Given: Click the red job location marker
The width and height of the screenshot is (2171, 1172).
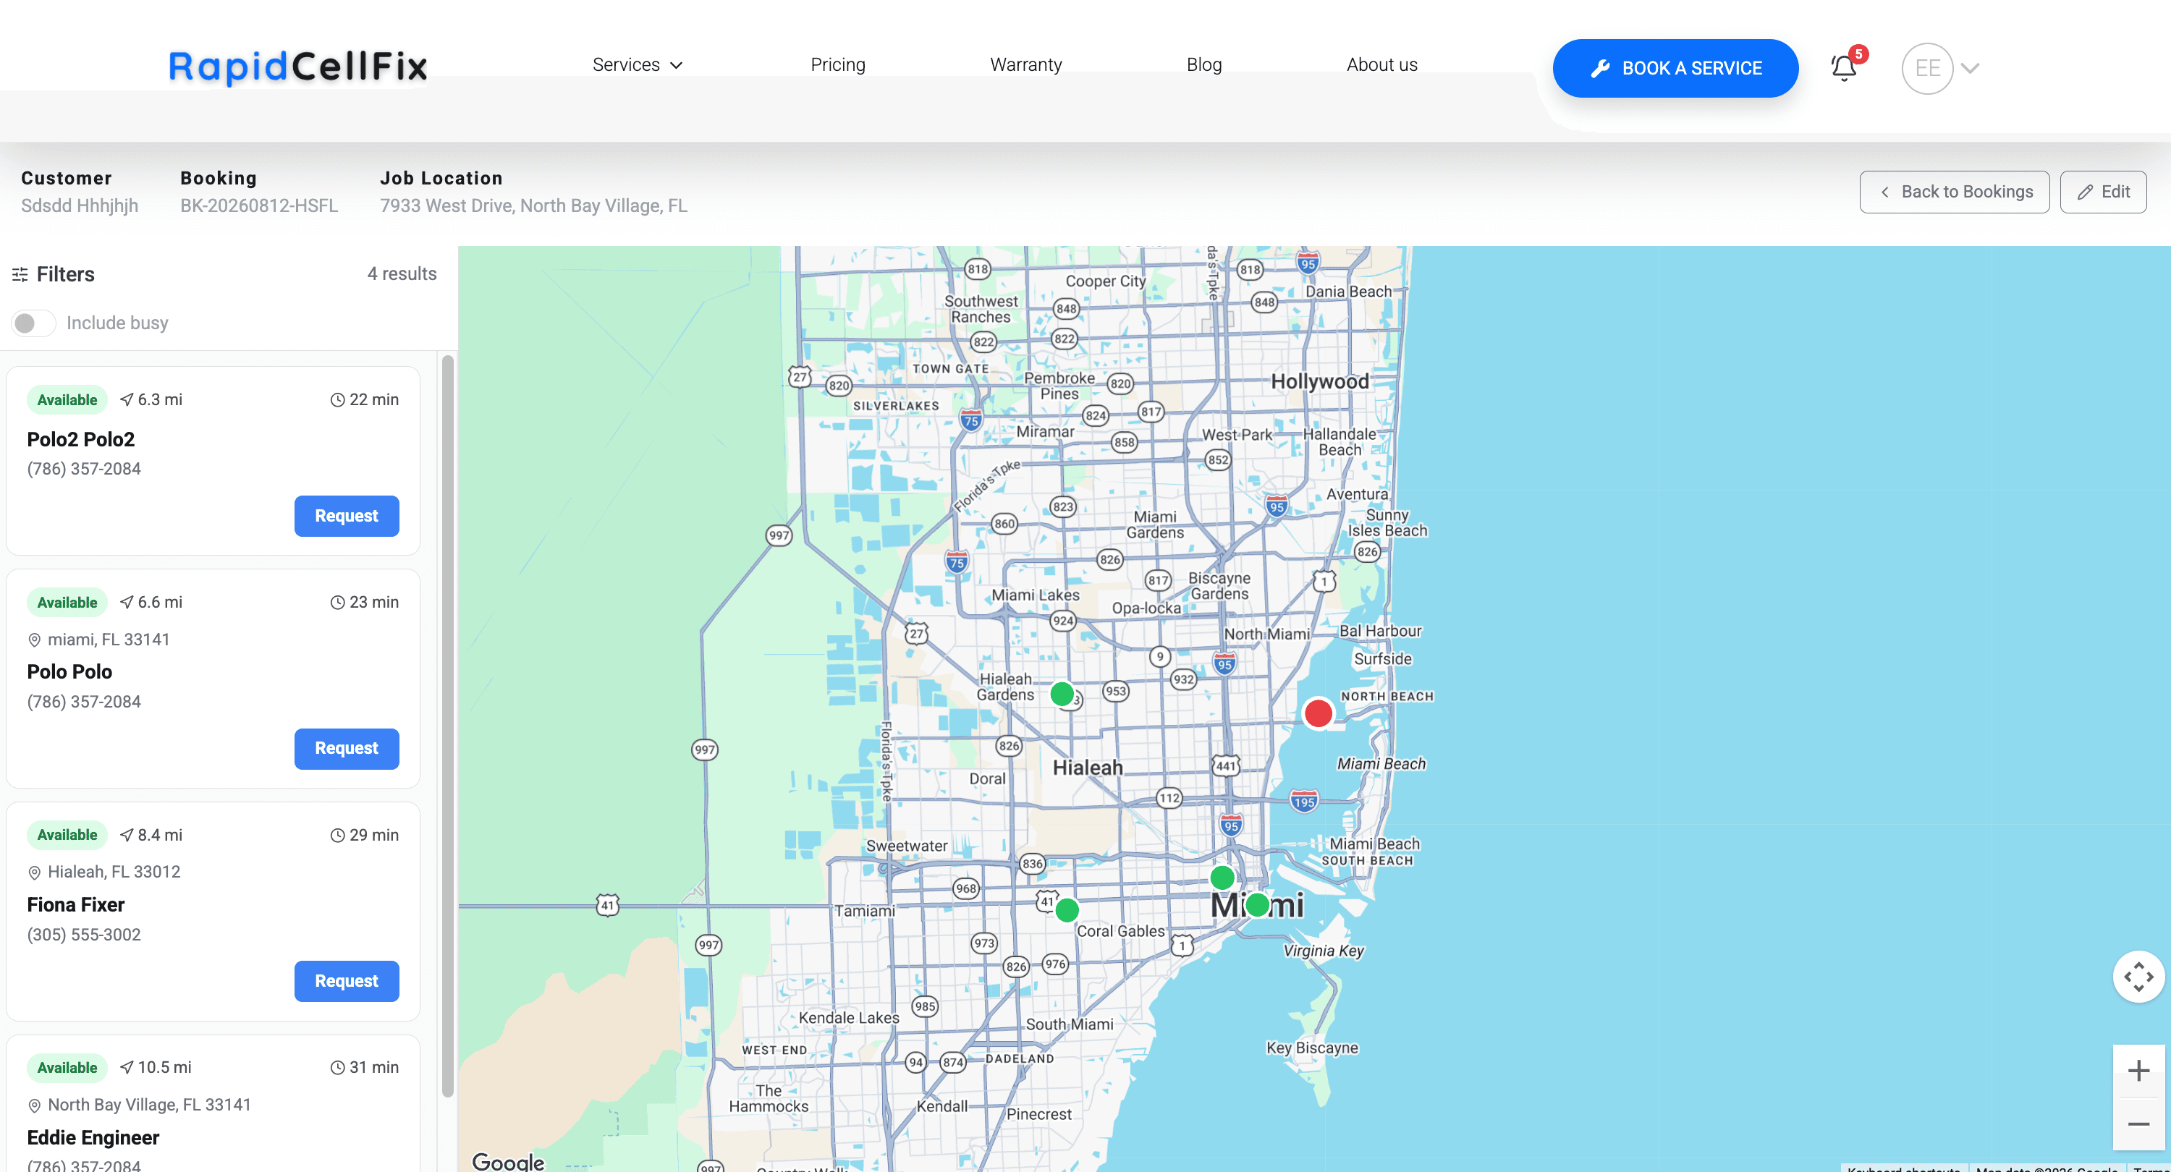Looking at the screenshot, I should (x=1318, y=713).
